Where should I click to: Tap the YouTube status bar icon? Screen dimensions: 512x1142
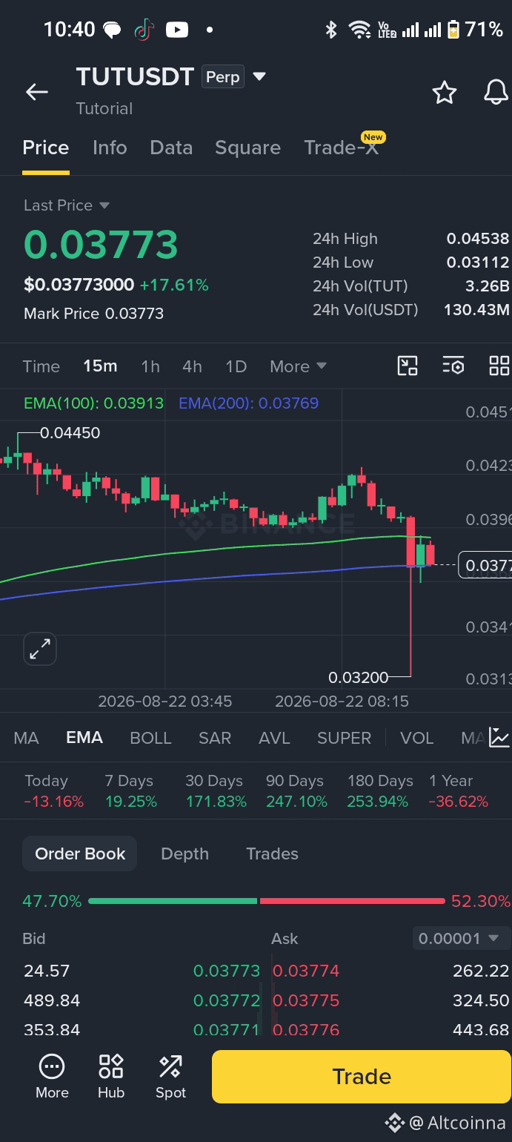(176, 30)
